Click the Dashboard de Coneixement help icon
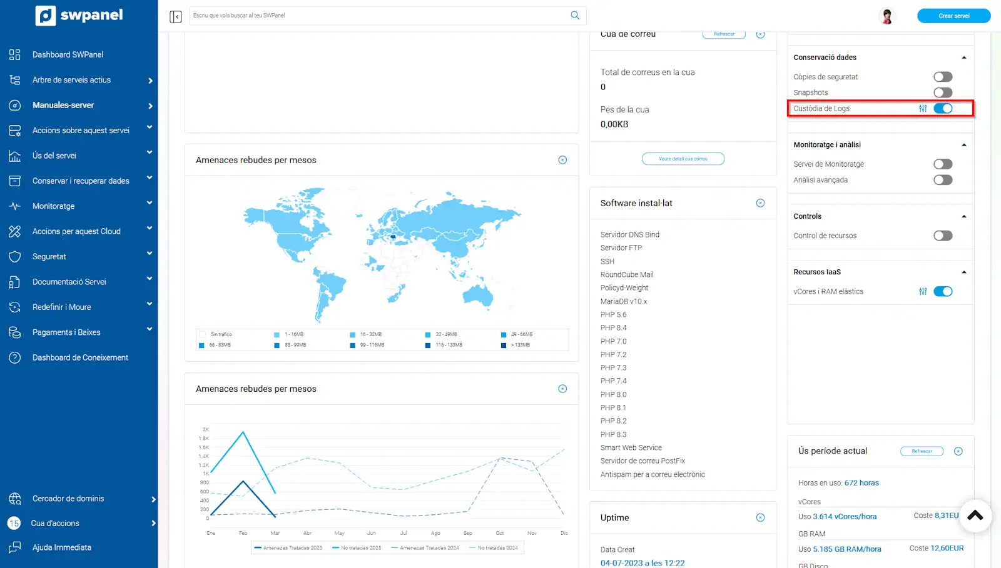Viewport: 1001px width, 568px height. coord(15,357)
